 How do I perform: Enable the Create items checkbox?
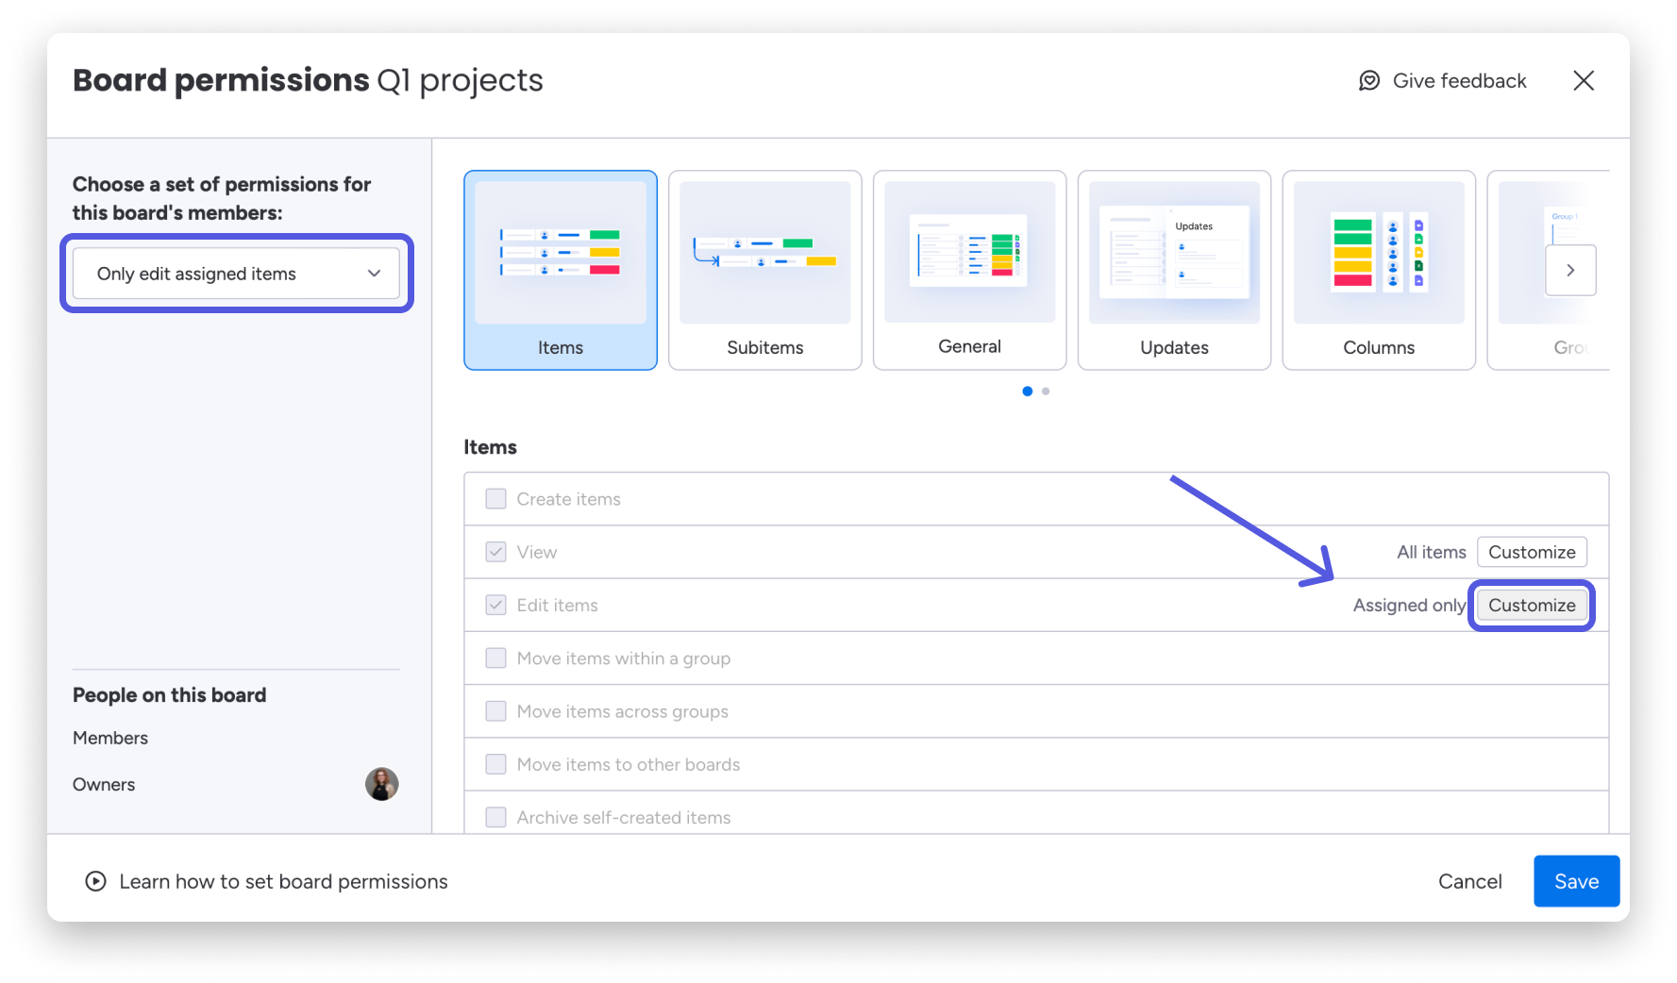(x=495, y=499)
